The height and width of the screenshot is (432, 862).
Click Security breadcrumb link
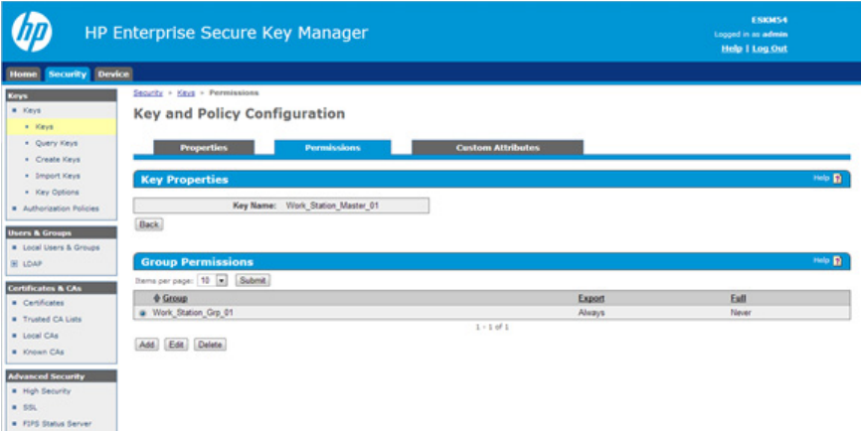tap(148, 92)
